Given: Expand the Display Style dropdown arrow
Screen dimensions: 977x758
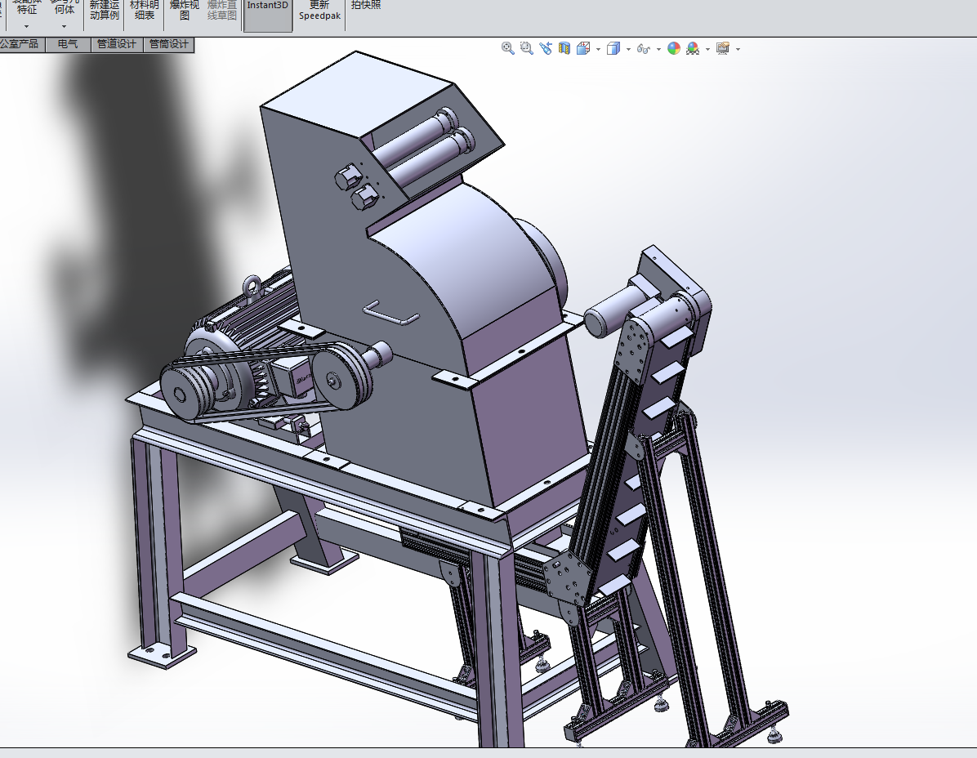Looking at the screenshot, I should 628,49.
